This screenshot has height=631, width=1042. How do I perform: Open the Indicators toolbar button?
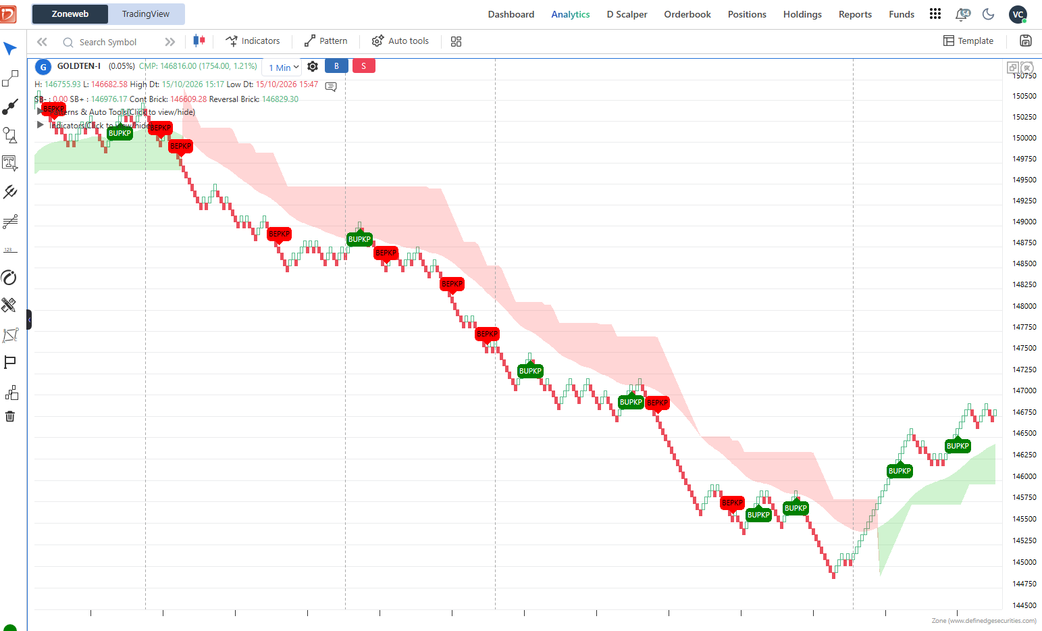[x=253, y=41]
